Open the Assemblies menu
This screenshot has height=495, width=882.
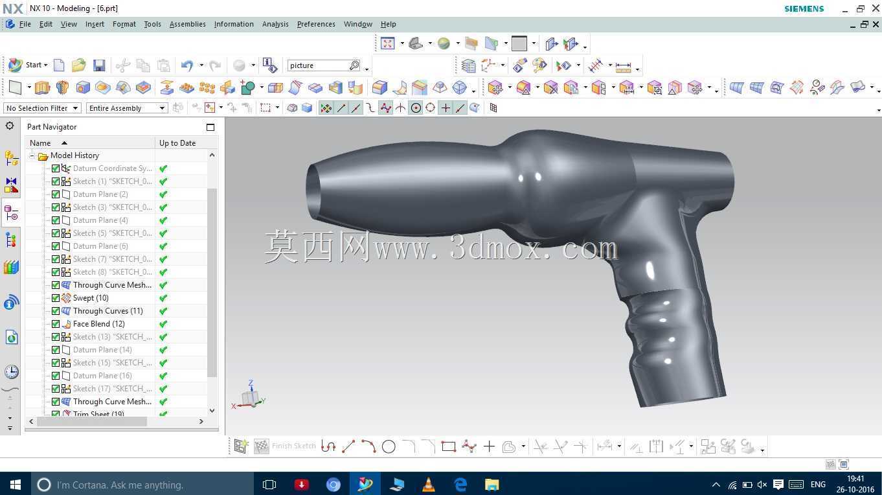click(x=187, y=24)
